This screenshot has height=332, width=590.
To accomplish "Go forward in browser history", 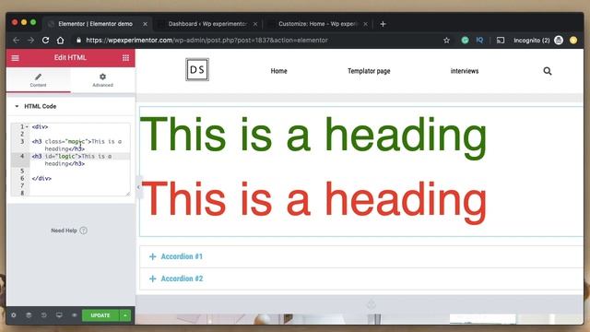I will point(30,41).
